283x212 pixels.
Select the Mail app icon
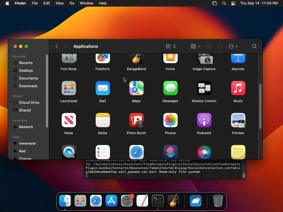tap(103, 88)
